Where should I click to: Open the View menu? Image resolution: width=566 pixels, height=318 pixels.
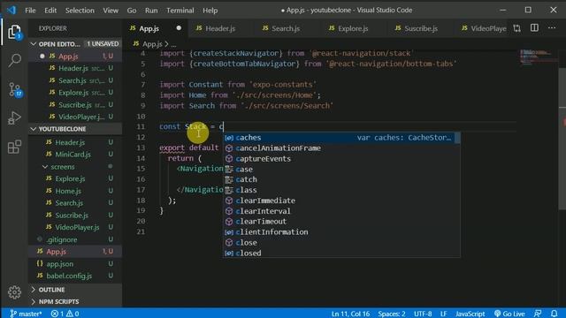coord(111,10)
